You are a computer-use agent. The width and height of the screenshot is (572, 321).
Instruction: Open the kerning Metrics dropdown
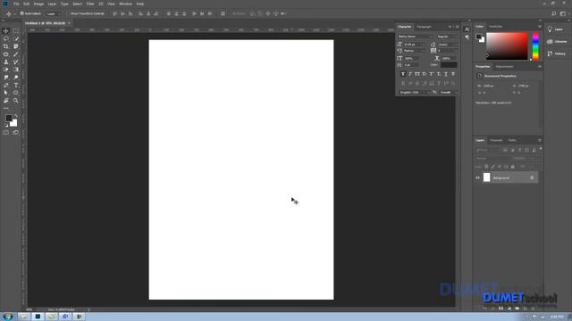[415, 51]
